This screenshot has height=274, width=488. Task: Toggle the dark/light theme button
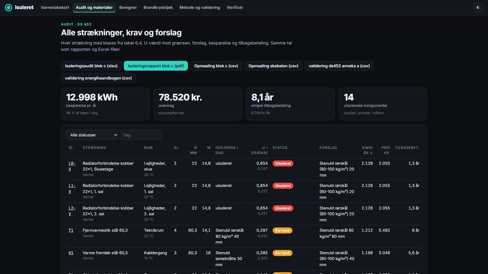[x=478, y=7]
